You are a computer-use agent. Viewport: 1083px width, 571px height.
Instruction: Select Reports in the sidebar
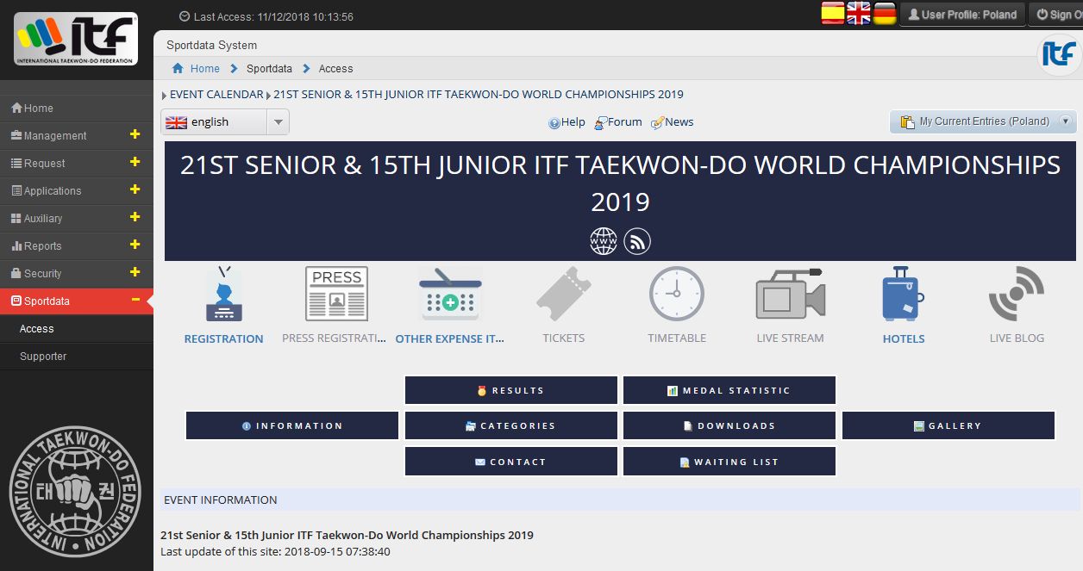(x=77, y=246)
